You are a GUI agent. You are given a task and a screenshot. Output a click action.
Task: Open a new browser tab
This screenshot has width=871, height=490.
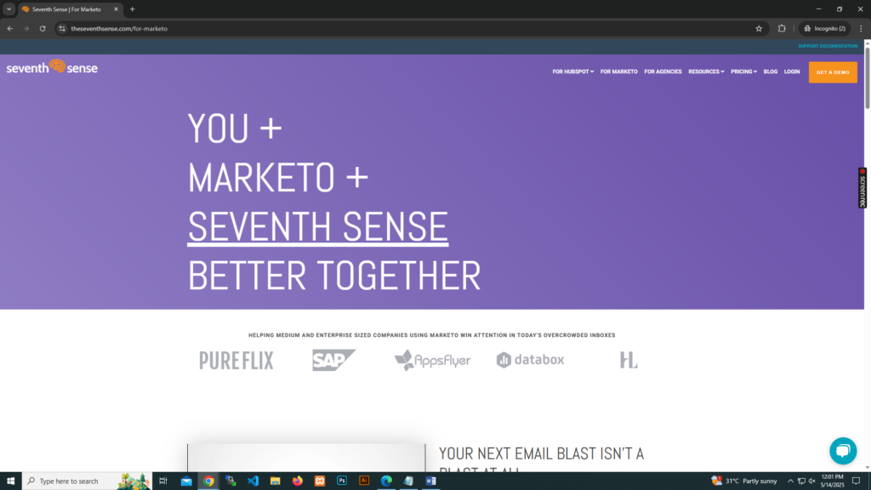coord(132,9)
